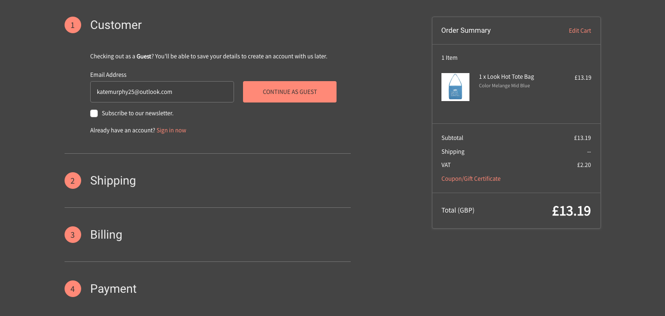The height and width of the screenshot is (316, 665).
Task: Select the Shipping section heading
Action: pyautogui.click(x=112, y=180)
